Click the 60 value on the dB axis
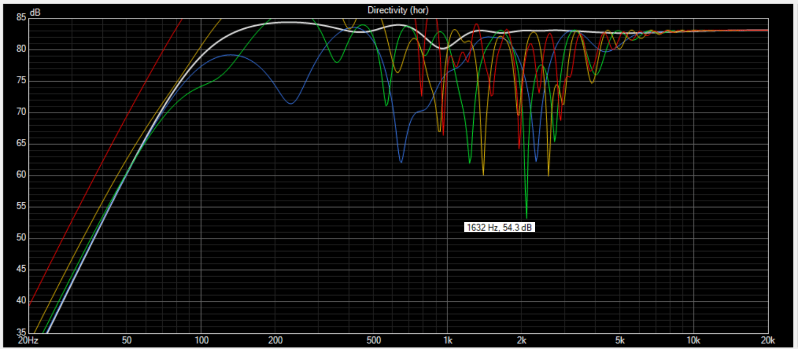Image resolution: width=798 pixels, height=349 pixels. [x=21, y=175]
